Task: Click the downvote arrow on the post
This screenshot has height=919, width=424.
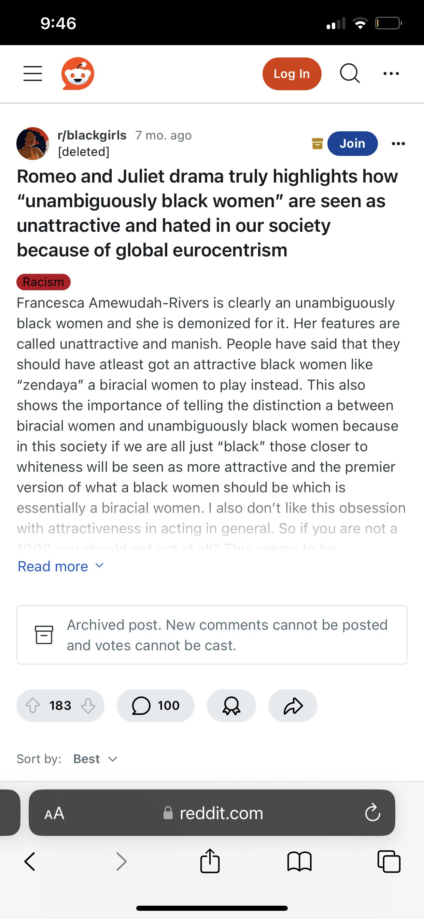Action: tap(88, 705)
